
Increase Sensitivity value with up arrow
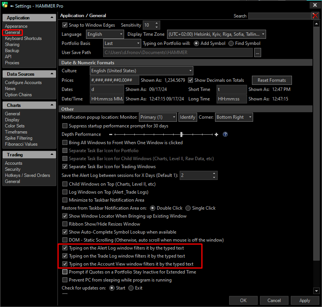(157, 23)
